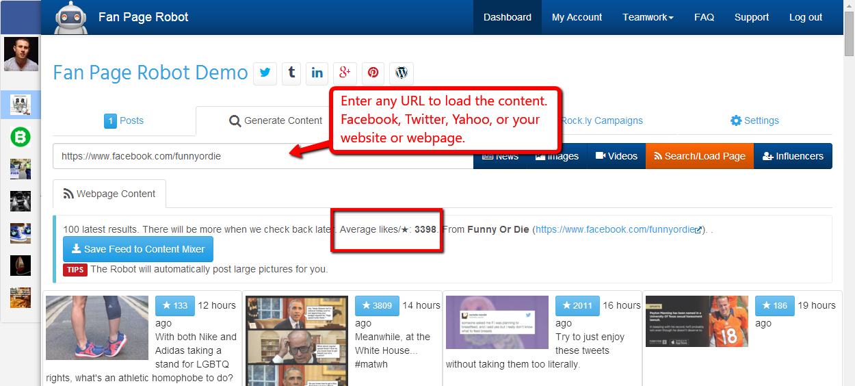855x386 pixels.
Task: Click the 'Funny Or Die' source name
Action: coord(498,229)
